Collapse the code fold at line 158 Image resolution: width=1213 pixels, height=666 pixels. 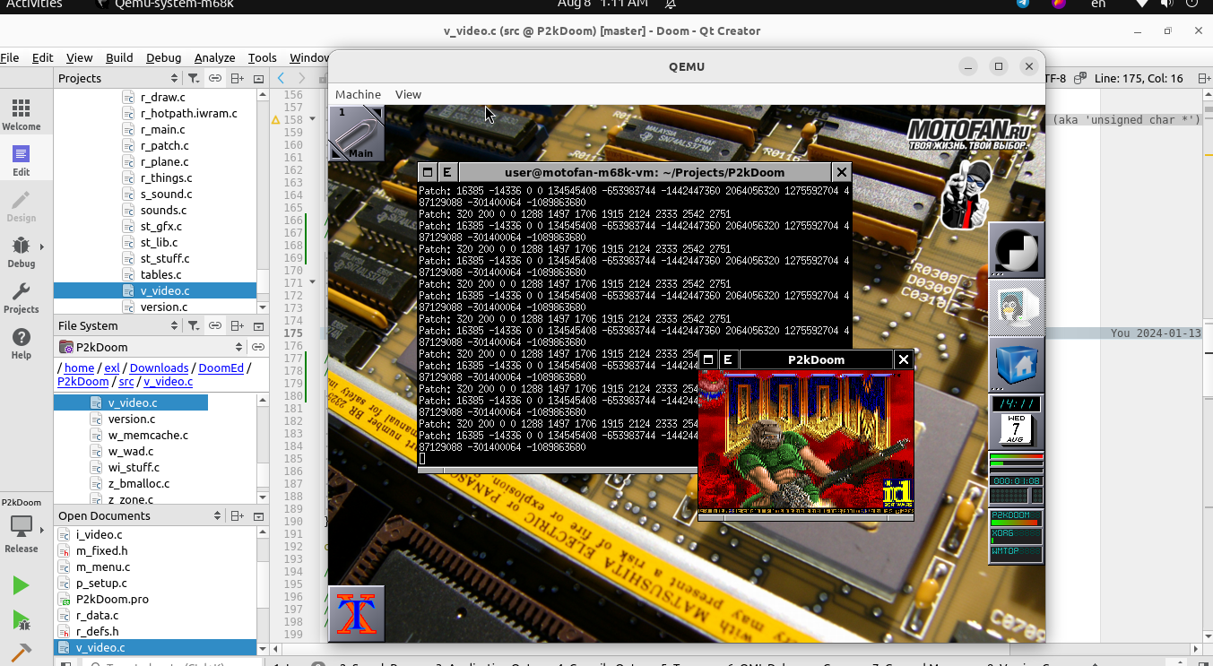312,118
